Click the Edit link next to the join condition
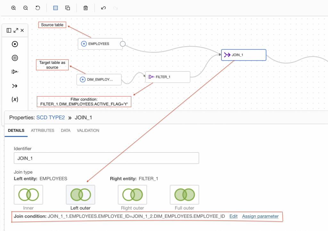Screen dimensions: 328x231 [x=233, y=216]
